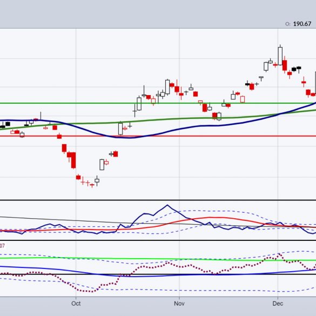Image resolution: width=316 pixels, height=316 pixels.
Task: Select the black horizontal midline in bottom panel
Action: click(158, 274)
